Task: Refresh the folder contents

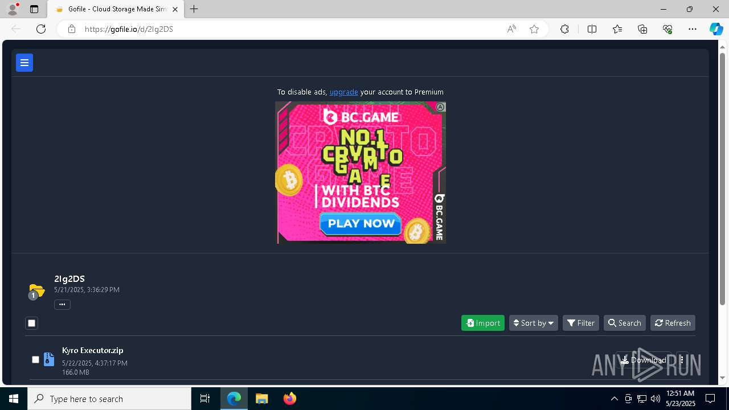Action: (x=673, y=323)
